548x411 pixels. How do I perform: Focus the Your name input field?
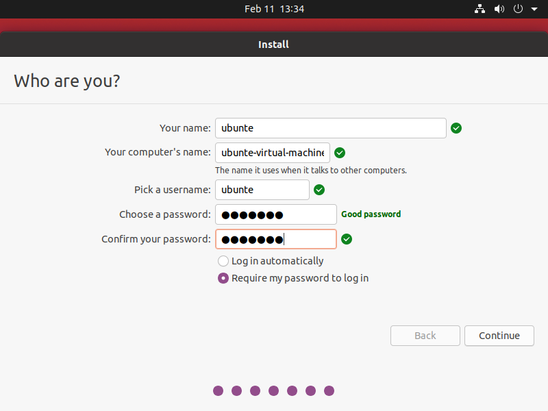tap(331, 128)
